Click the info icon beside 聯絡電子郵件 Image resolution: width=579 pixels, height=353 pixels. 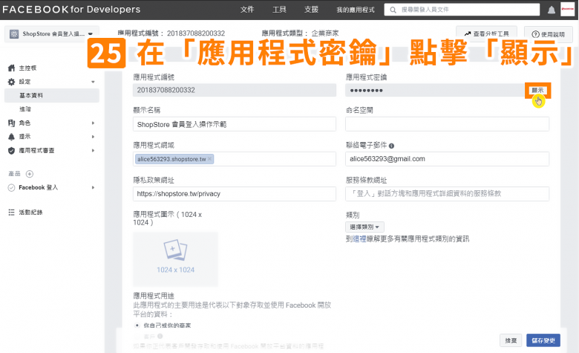pos(391,146)
